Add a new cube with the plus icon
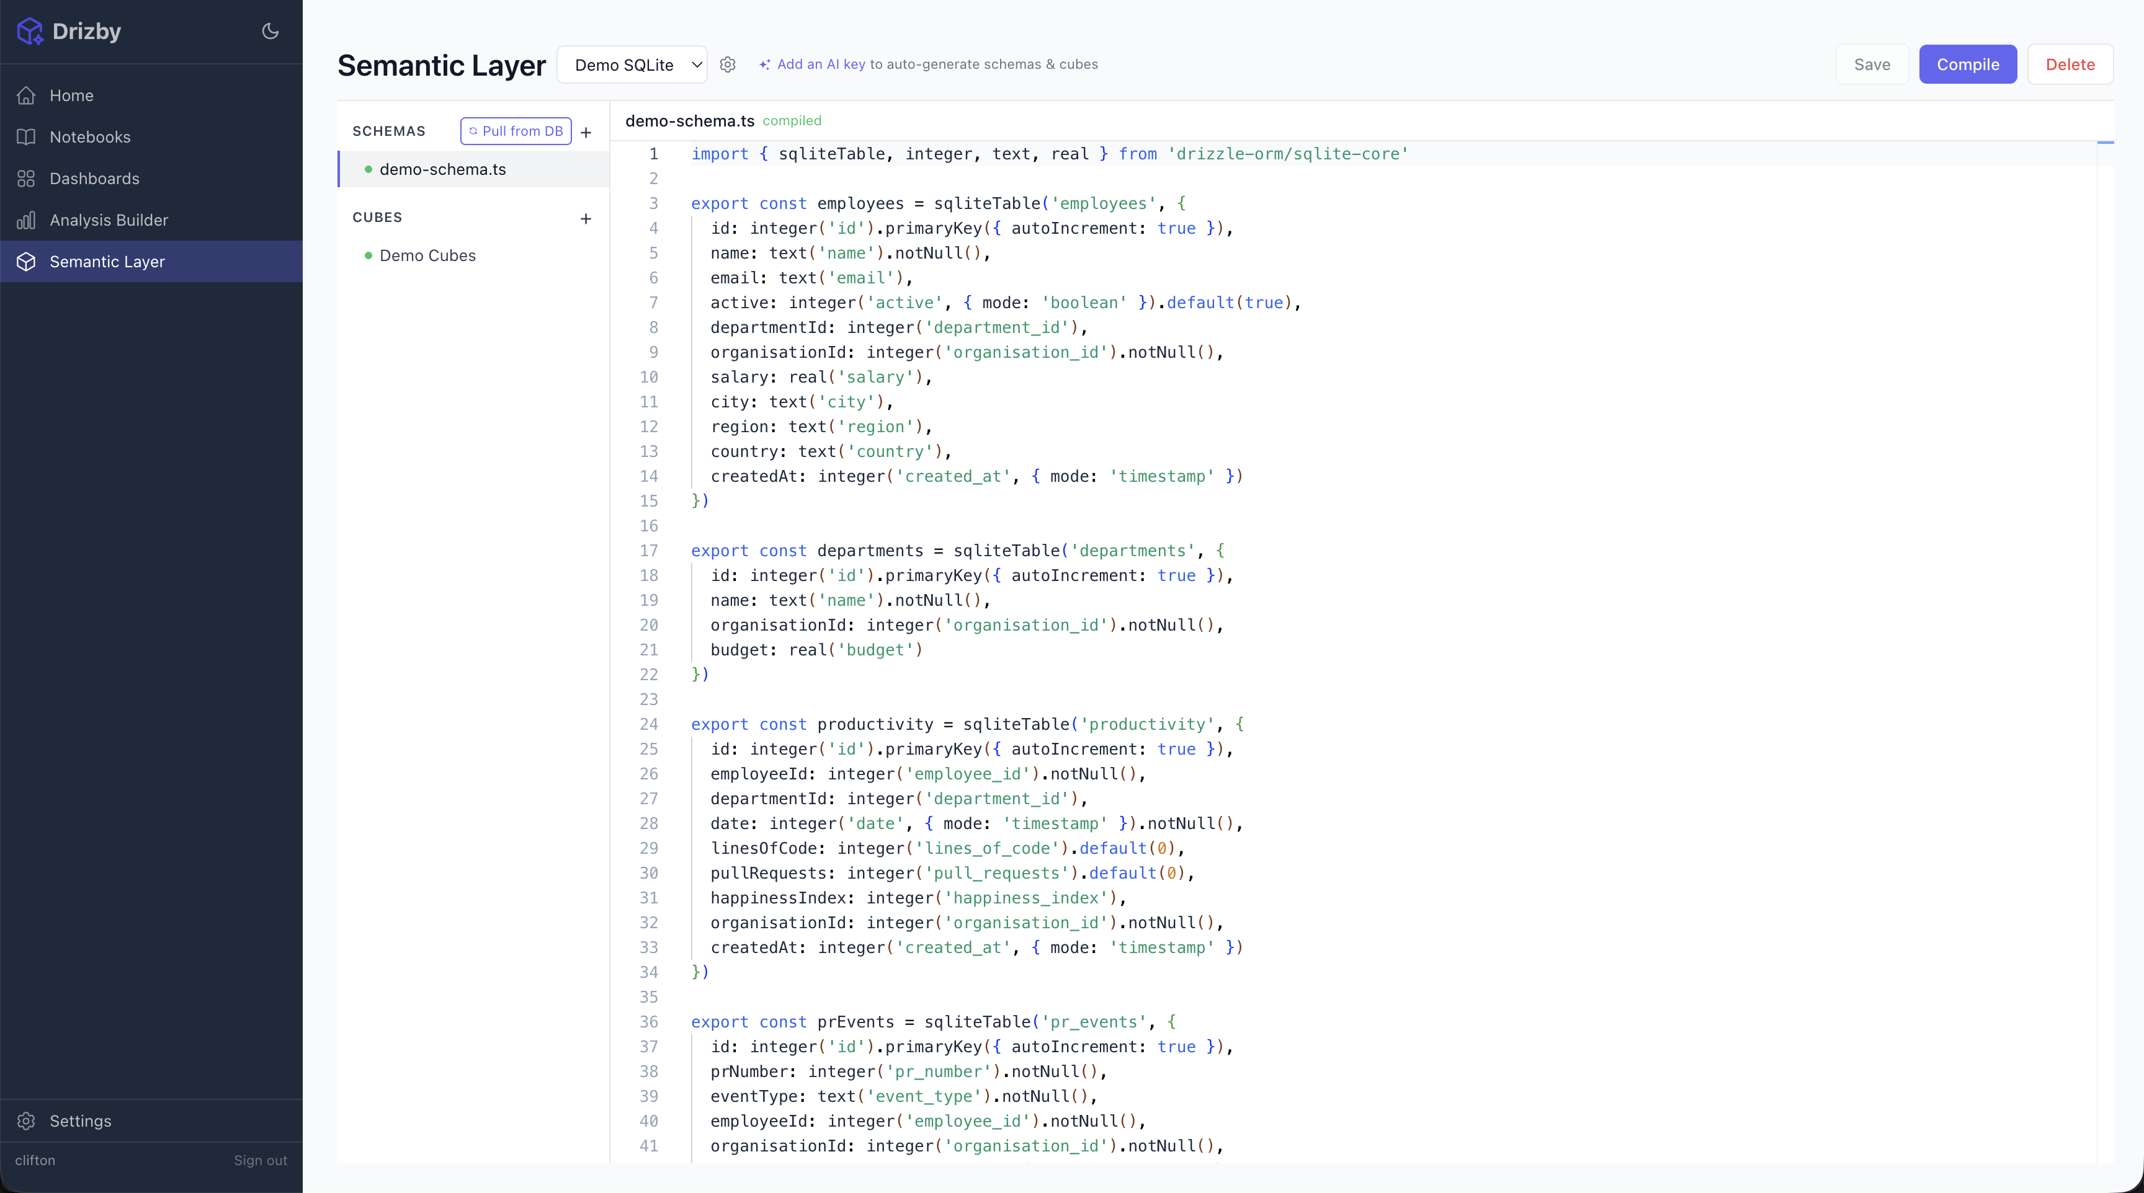The height and width of the screenshot is (1193, 2144). click(x=586, y=219)
